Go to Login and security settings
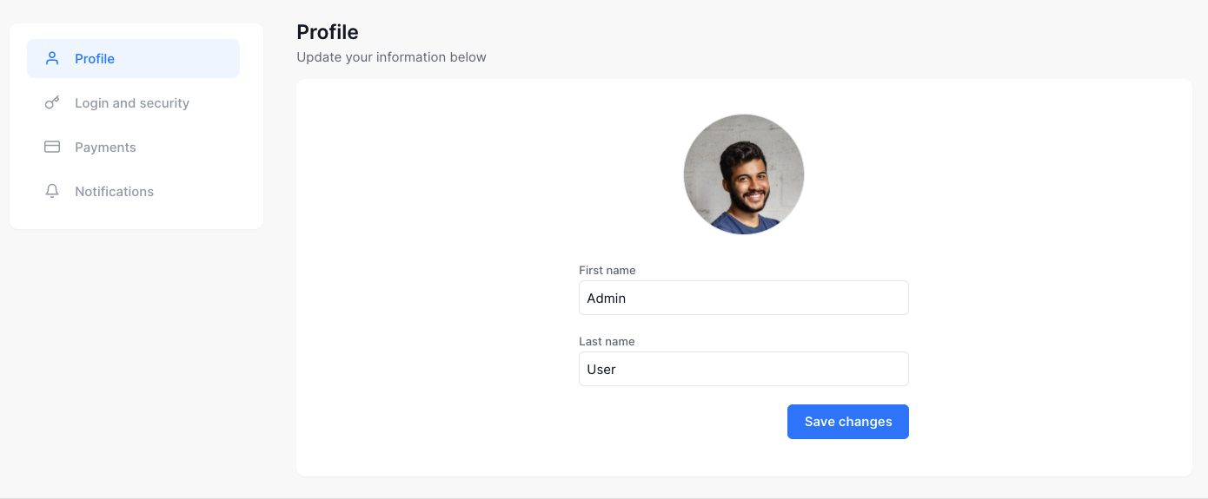 pyautogui.click(x=132, y=103)
